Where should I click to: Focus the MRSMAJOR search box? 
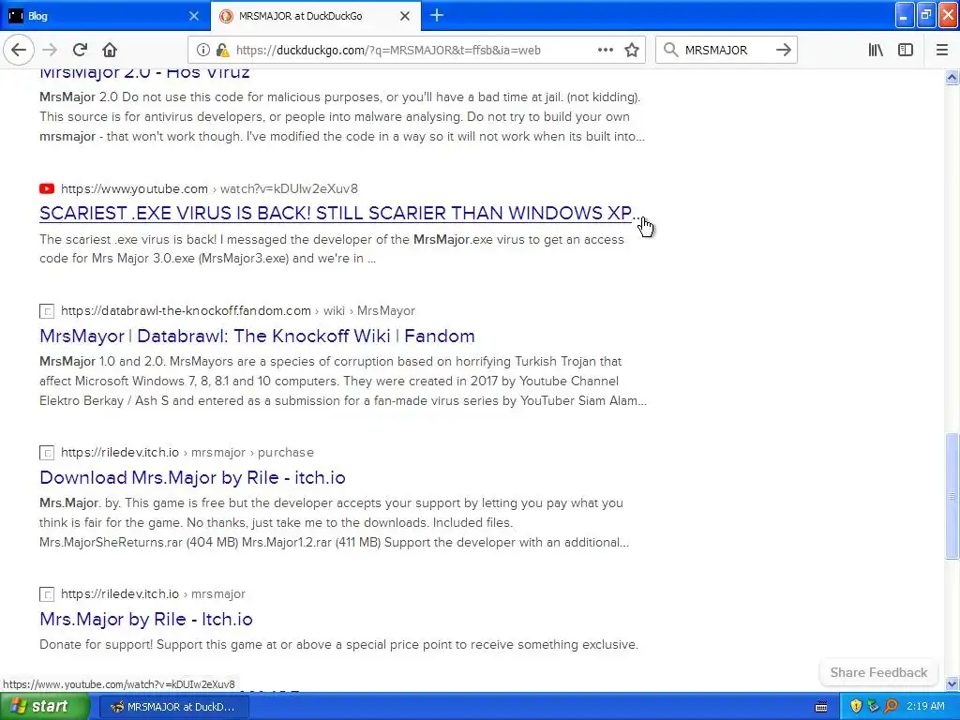pos(726,51)
